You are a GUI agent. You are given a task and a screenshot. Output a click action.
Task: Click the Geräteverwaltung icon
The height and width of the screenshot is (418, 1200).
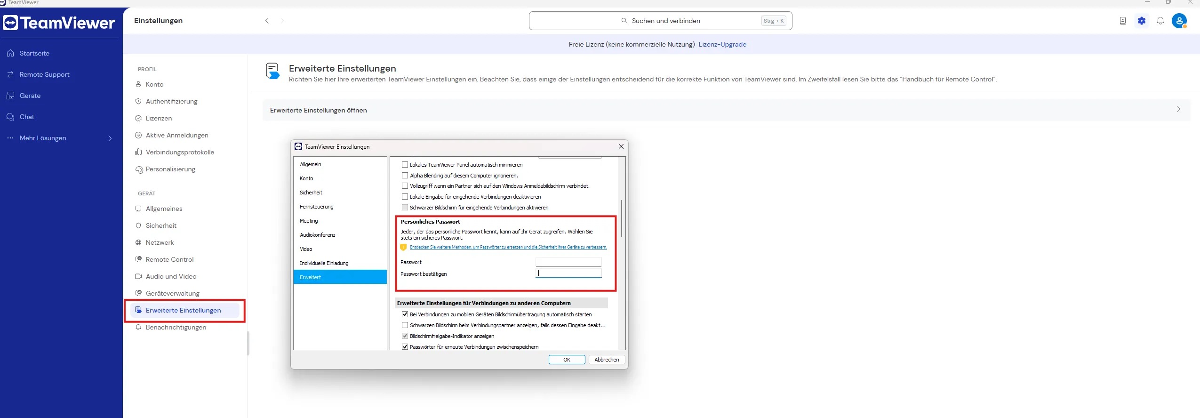138,293
